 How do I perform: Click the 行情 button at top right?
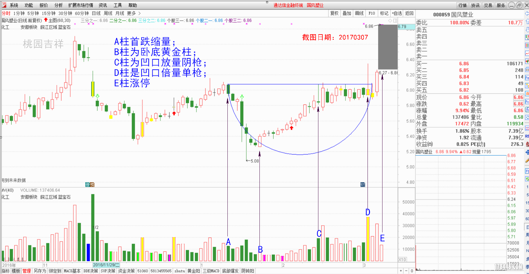pyautogui.click(x=463, y=5)
